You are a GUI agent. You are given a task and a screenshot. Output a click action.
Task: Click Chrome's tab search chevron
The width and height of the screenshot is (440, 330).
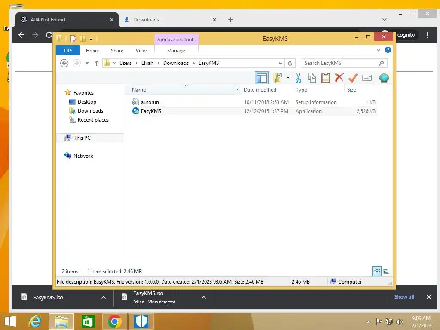tap(385, 20)
